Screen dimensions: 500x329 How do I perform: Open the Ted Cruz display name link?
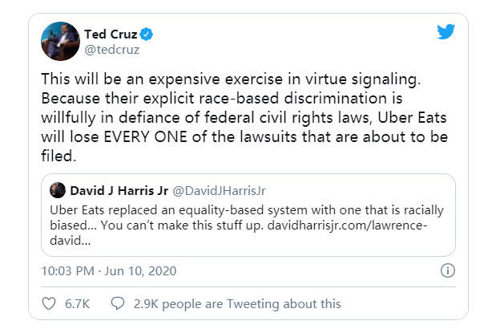tap(111, 34)
